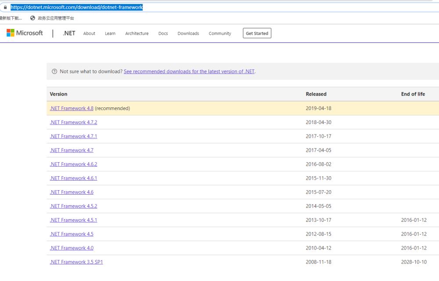This screenshot has height=281, width=439.
Task: Go to the Learn menu item
Action: coord(110,34)
